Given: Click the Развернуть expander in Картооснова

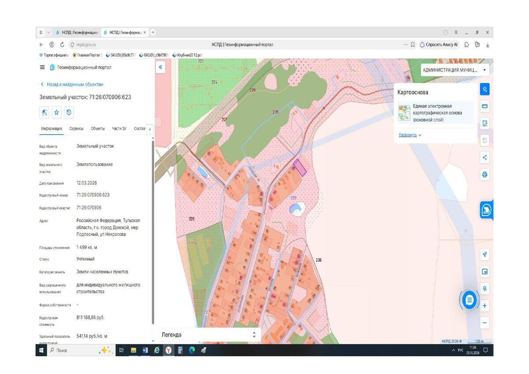Looking at the screenshot, I should click(410, 135).
